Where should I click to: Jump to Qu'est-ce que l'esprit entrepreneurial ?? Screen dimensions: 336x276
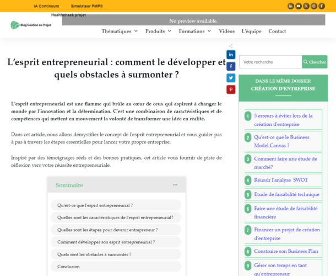116,205
